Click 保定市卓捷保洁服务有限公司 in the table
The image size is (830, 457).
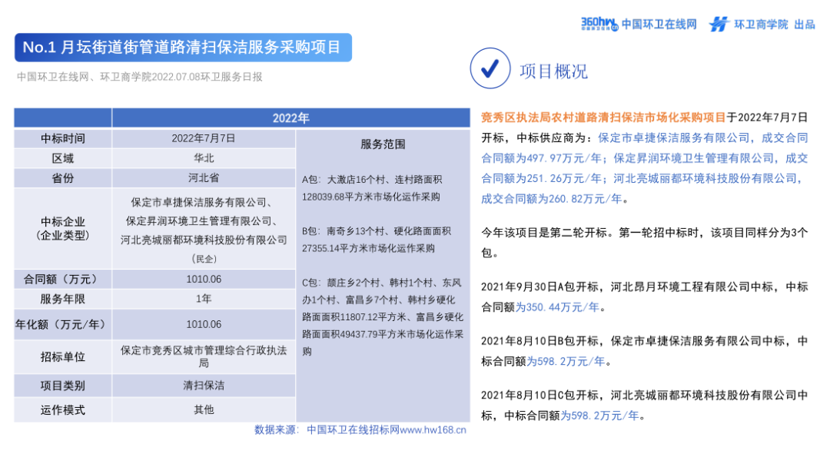[x=199, y=203]
